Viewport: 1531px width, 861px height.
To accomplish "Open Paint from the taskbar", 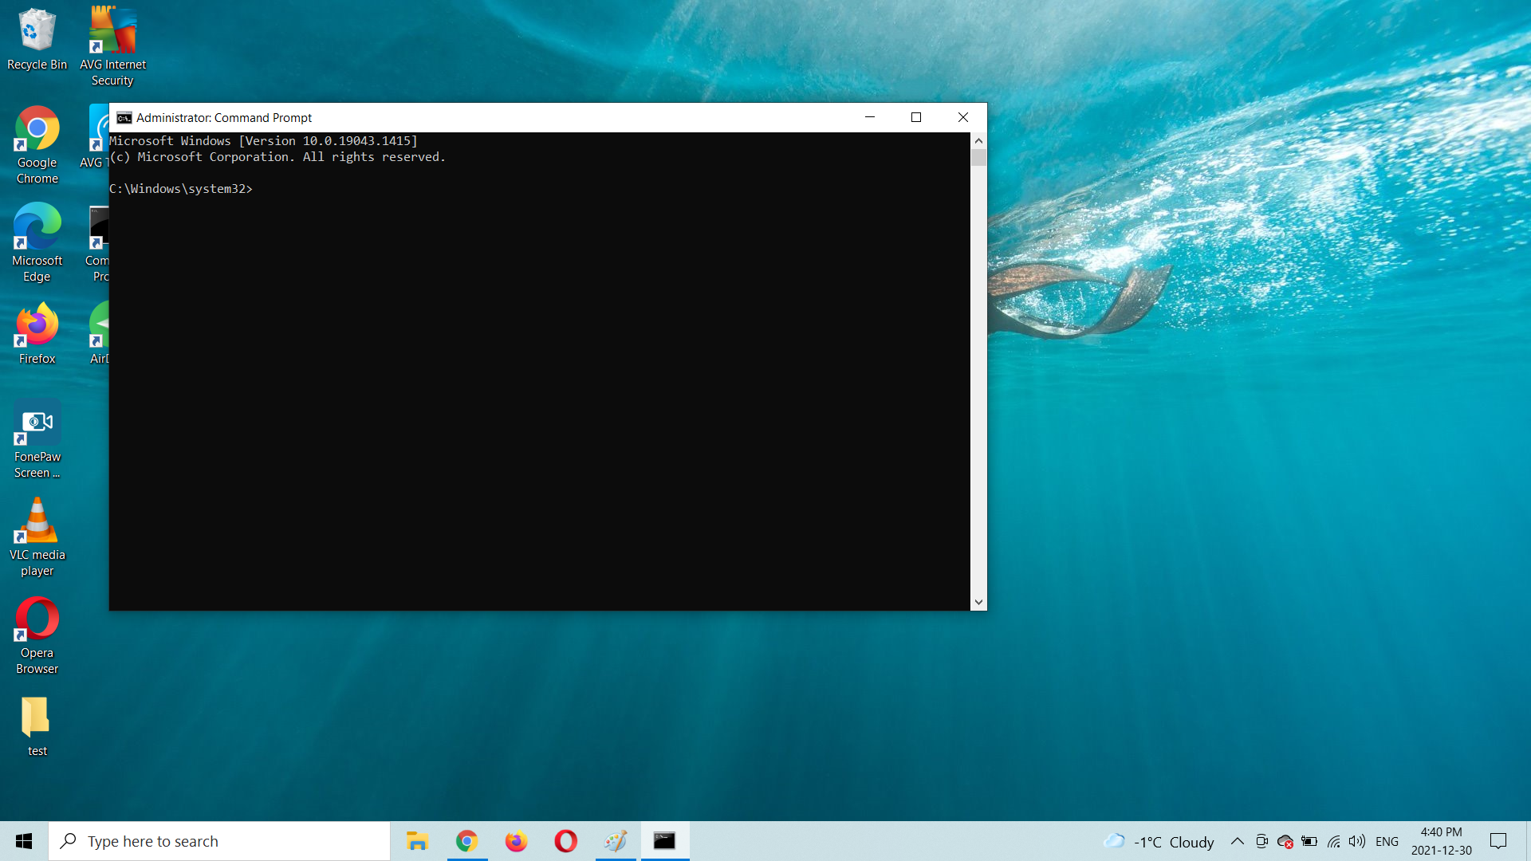I will [x=615, y=840].
